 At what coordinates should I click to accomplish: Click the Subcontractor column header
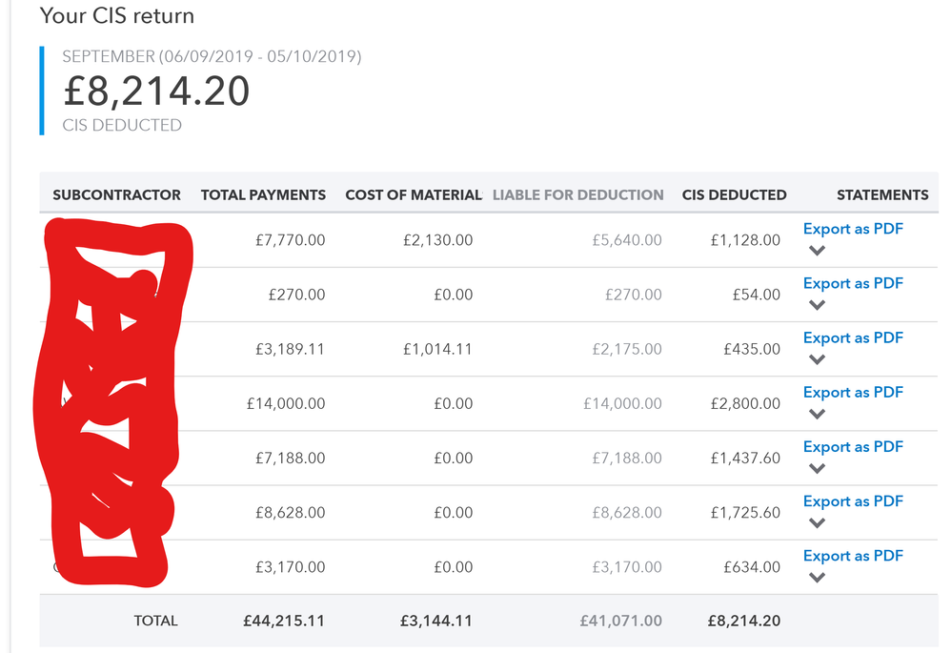pyautogui.click(x=116, y=194)
